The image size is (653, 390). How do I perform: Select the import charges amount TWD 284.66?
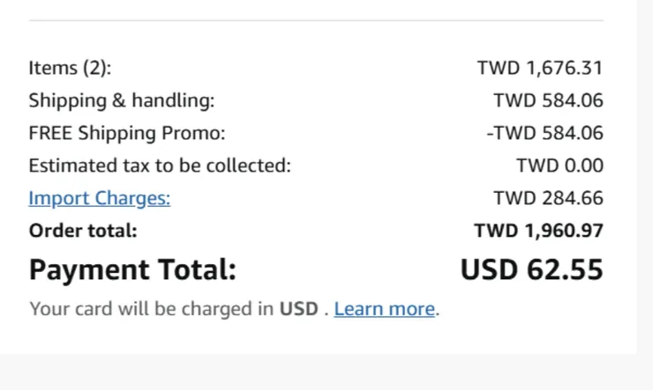tap(548, 198)
